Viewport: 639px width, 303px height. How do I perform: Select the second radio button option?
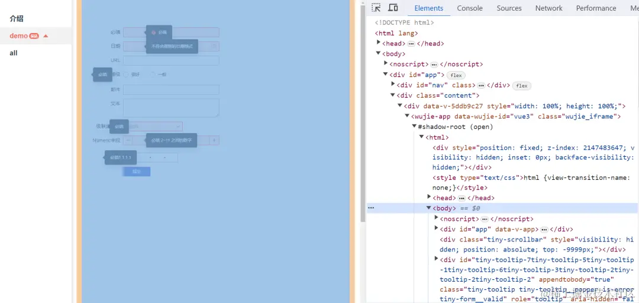(x=153, y=75)
